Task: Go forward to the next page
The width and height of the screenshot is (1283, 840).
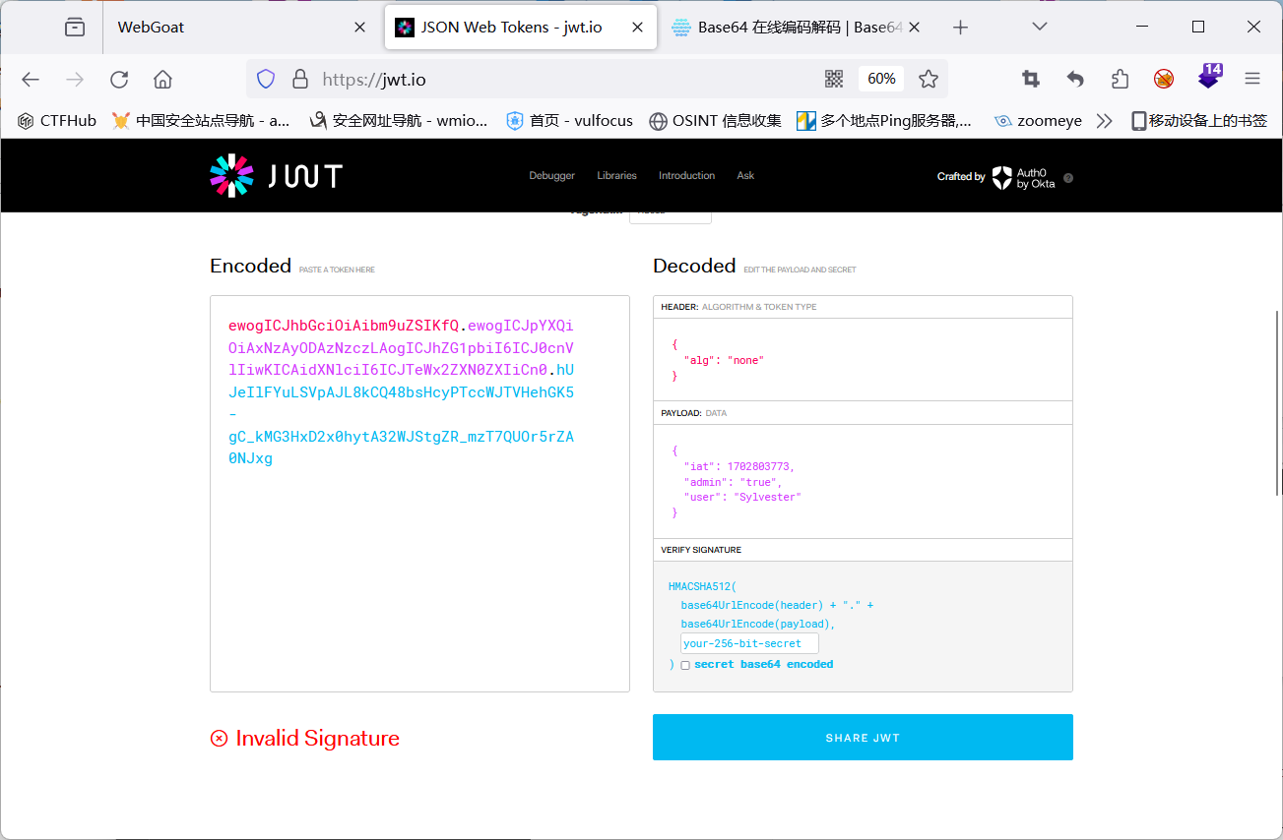Action: coord(74,80)
